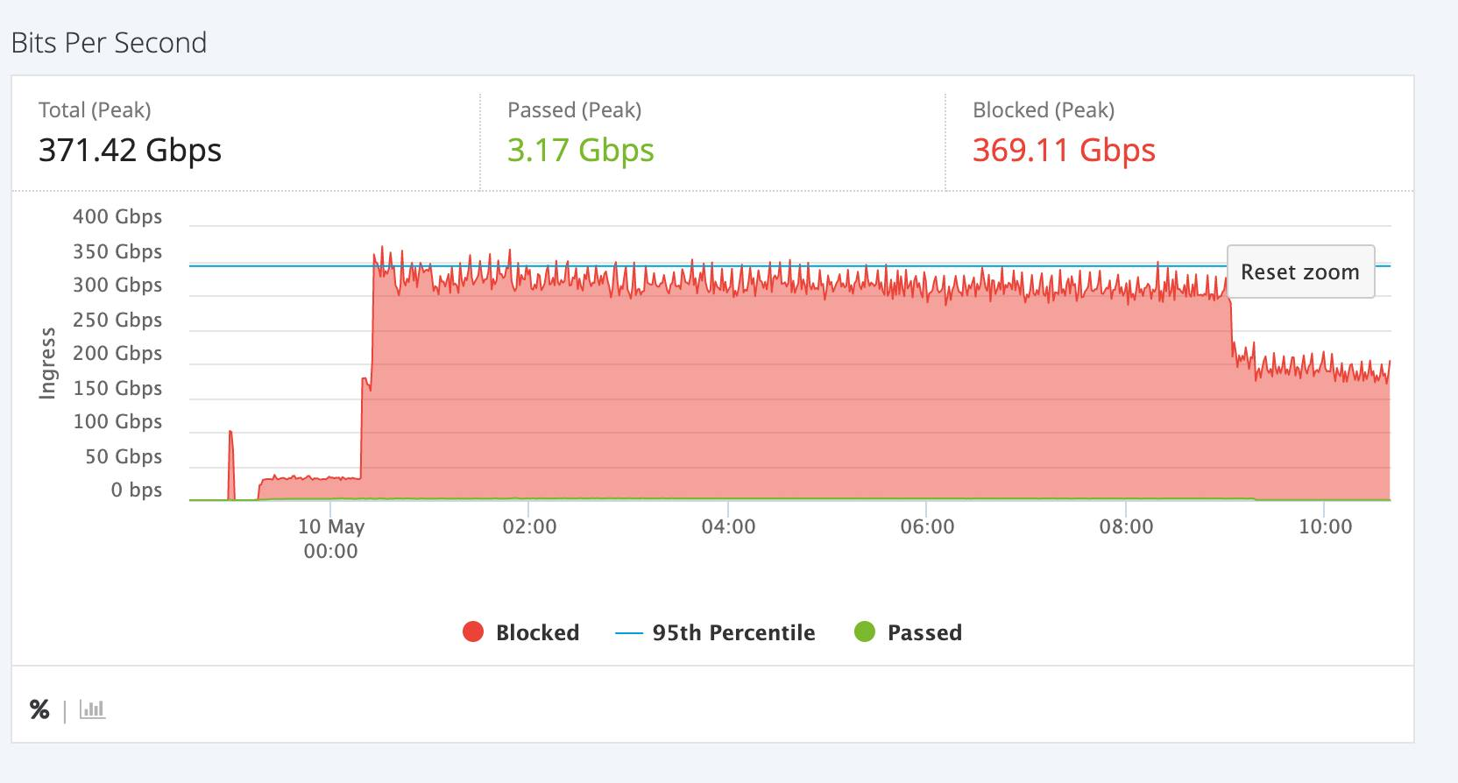Click the Ingress axis label

click(50, 362)
